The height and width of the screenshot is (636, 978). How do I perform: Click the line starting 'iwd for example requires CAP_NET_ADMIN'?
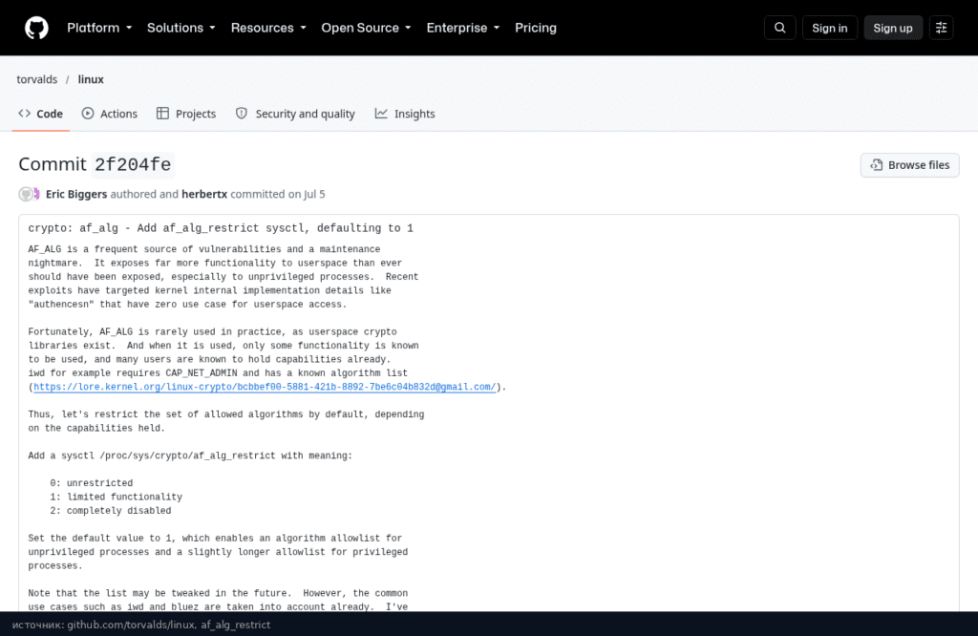pyautogui.click(x=218, y=373)
